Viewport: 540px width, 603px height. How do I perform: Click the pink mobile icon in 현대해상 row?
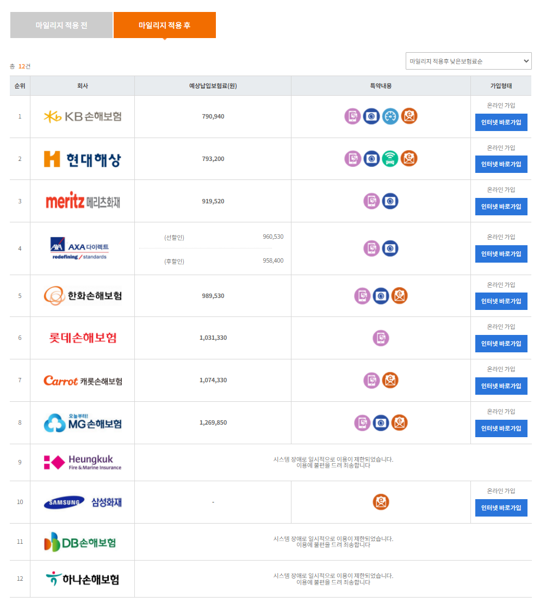click(352, 158)
